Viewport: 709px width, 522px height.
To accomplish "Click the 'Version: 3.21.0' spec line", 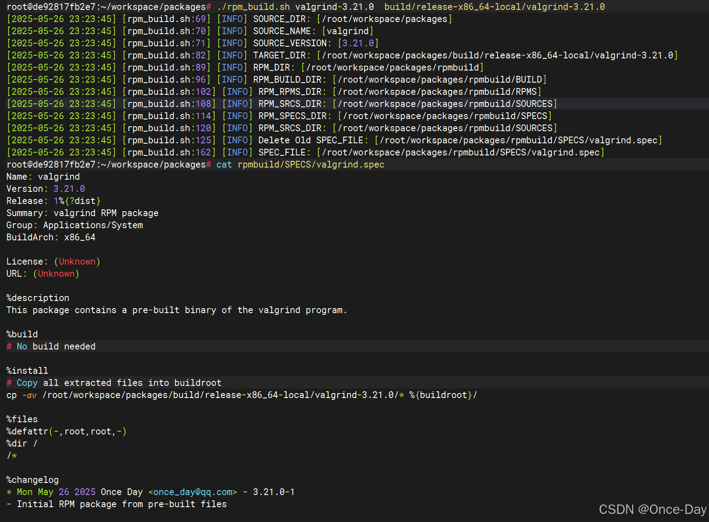I will click(46, 189).
